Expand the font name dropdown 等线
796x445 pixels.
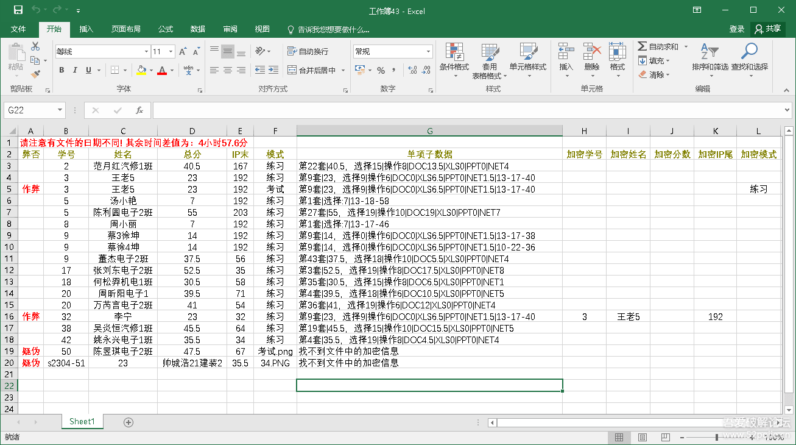(146, 52)
